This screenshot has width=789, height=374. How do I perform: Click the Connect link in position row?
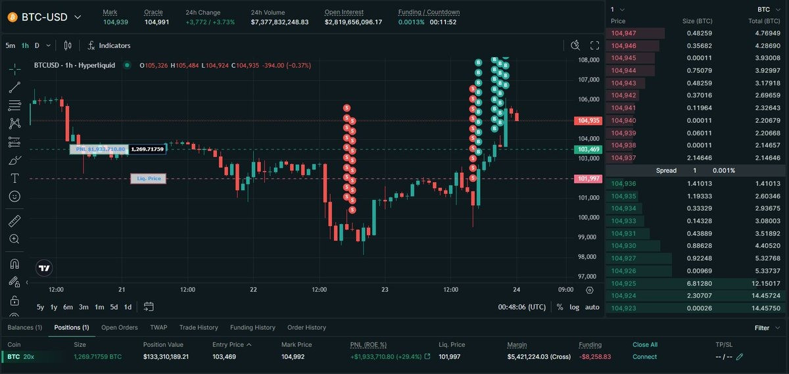[x=644, y=357]
